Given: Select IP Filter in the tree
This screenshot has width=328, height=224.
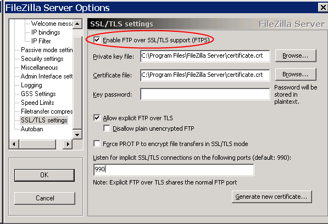Looking at the screenshot, I should (41, 41).
